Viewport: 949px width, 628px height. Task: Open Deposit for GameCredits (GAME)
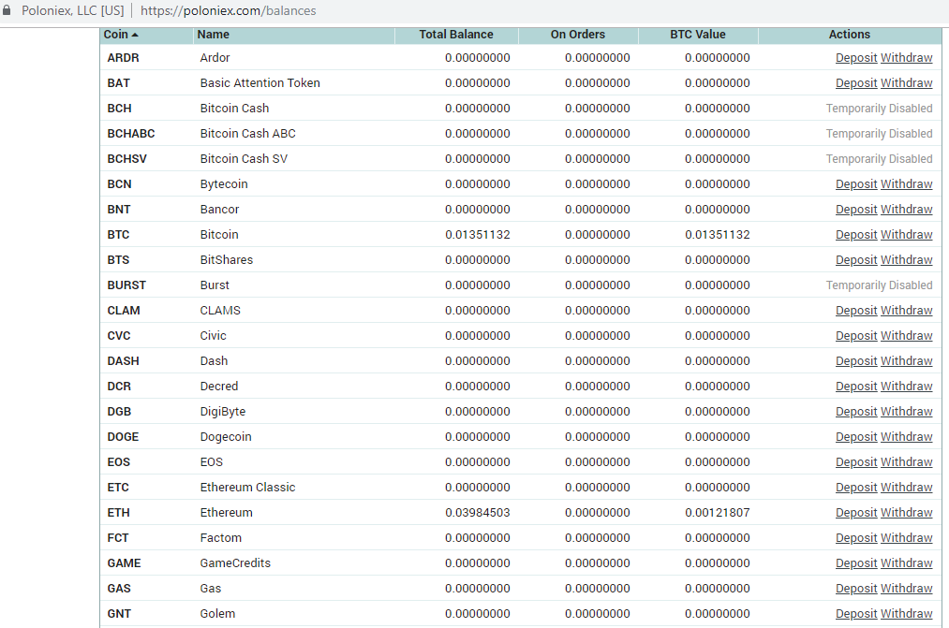pos(856,563)
